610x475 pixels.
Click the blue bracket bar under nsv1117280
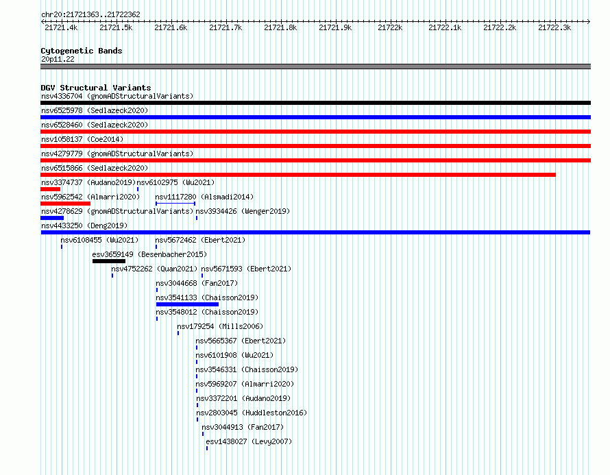(175, 204)
